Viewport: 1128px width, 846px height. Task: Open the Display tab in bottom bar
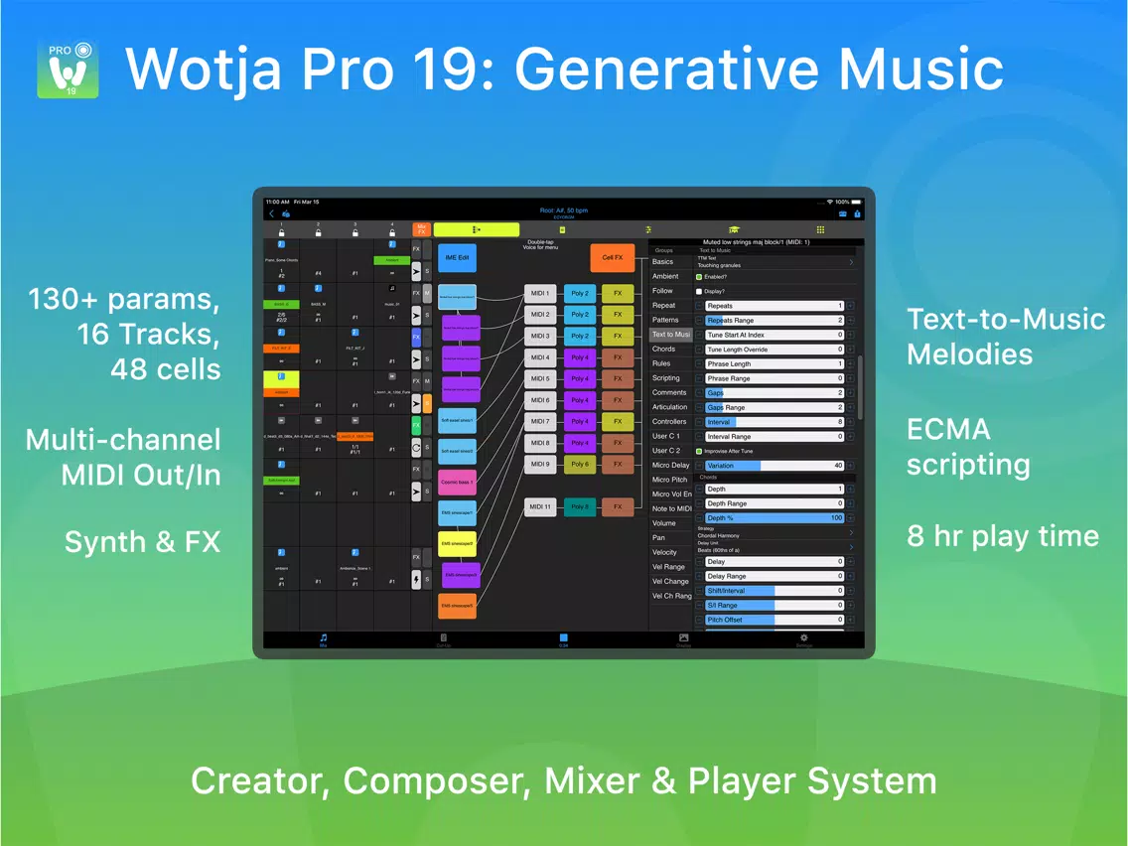pyautogui.click(x=683, y=639)
